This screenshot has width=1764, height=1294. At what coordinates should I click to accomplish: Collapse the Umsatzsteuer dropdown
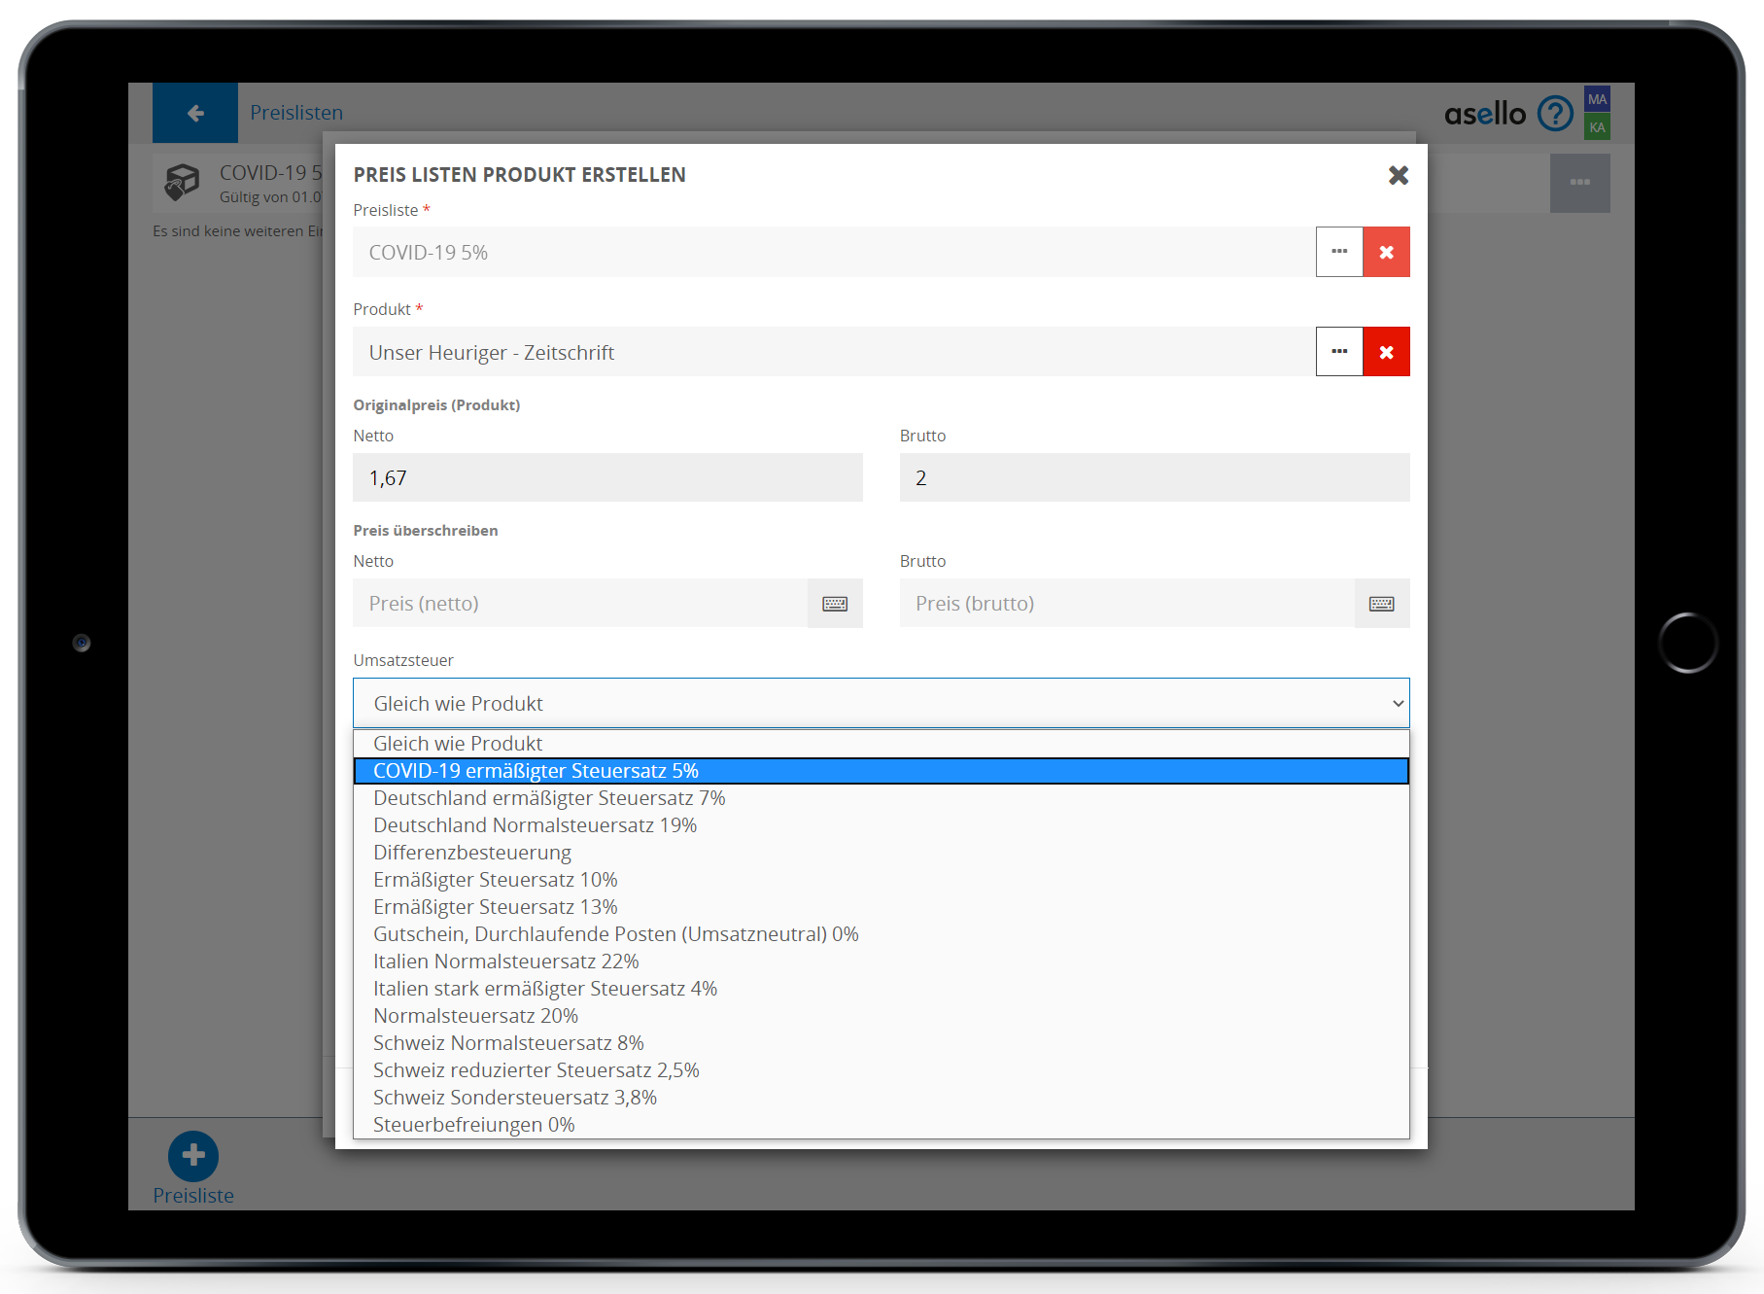pyautogui.click(x=1398, y=703)
